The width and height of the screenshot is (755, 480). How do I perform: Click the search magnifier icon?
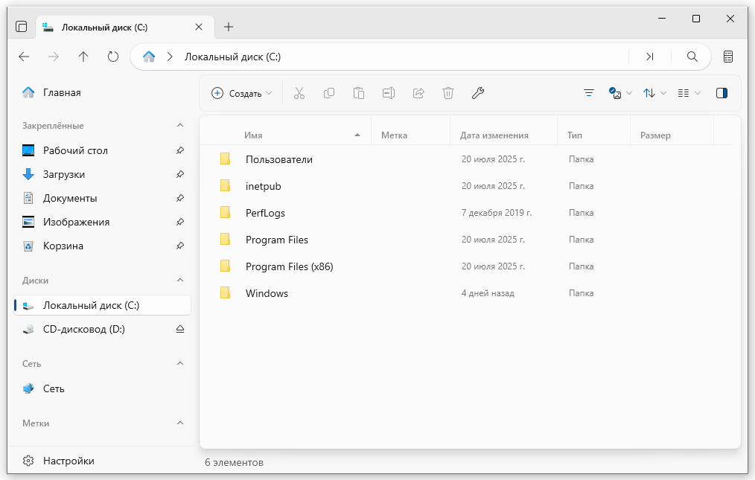(692, 57)
